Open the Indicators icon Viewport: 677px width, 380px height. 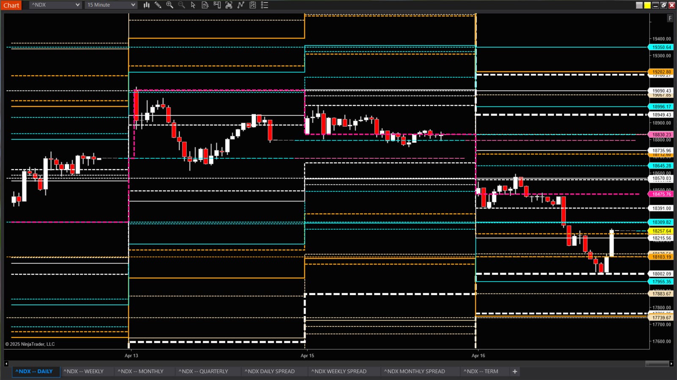(x=241, y=5)
